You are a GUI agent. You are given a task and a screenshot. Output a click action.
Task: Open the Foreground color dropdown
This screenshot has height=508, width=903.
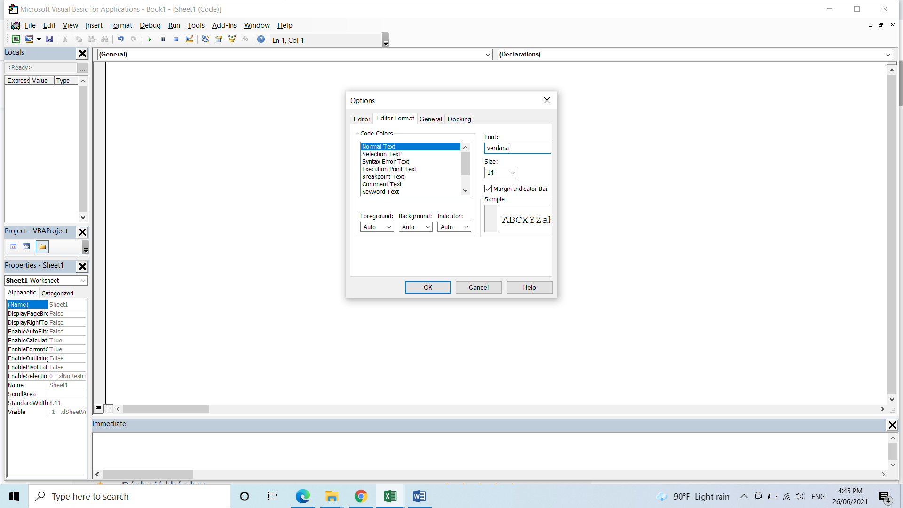click(x=389, y=227)
